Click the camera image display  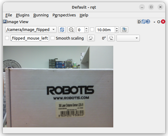point(58,87)
